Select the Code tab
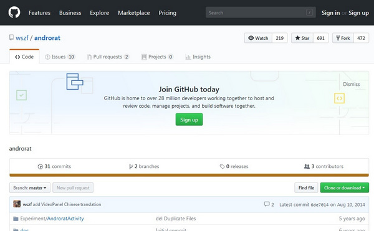 [24, 57]
